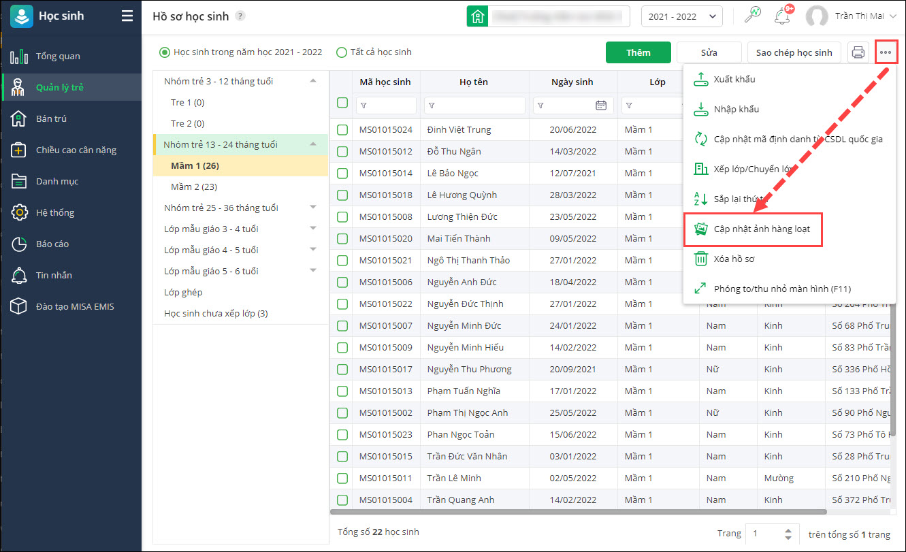Select the Tất cả học sinh radio option
The image size is (906, 552).
342,52
